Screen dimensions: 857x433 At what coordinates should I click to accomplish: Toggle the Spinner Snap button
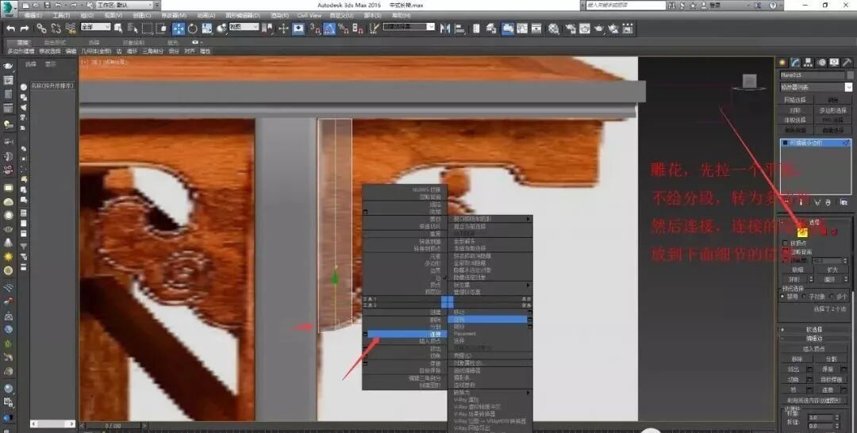click(x=358, y=29)
